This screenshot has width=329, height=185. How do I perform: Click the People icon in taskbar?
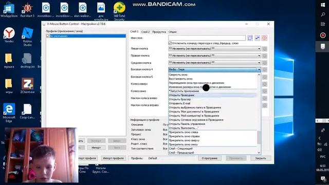[323, 130]
